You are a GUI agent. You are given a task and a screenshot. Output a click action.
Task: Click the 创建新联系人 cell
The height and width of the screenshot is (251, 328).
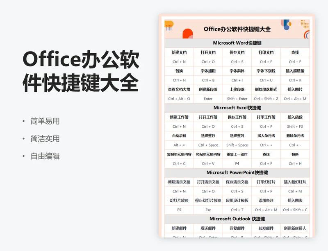click(x=295, y=228)
